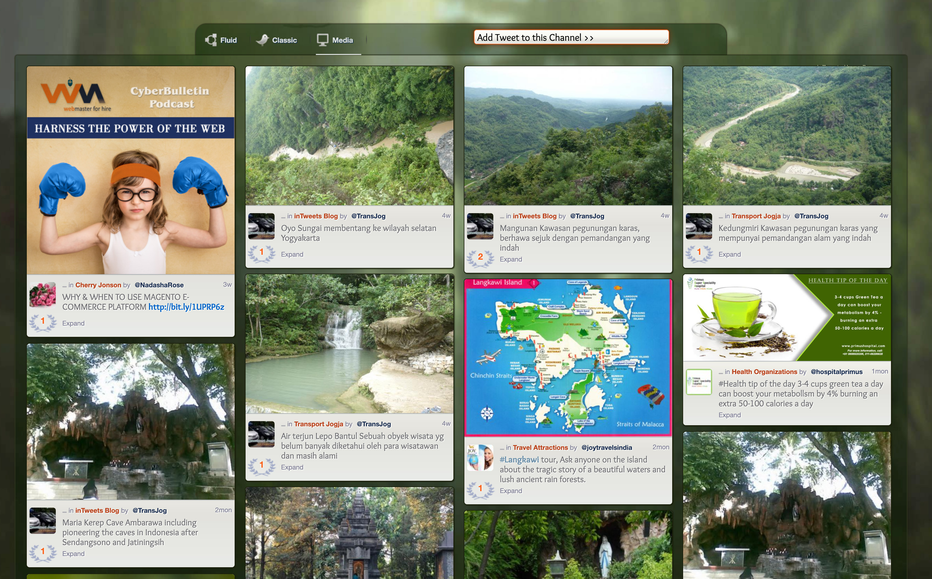Expand the Air terjun Lepo tweet
Image resolution: width=932 pixels, height=579 pixels.
292,467
